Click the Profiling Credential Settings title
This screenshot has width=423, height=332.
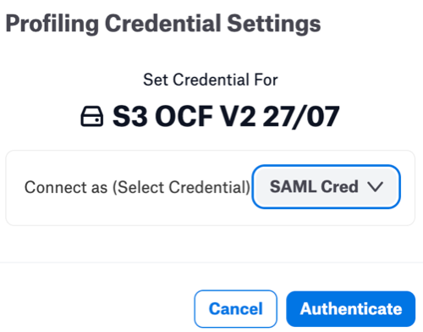(163, 24)
